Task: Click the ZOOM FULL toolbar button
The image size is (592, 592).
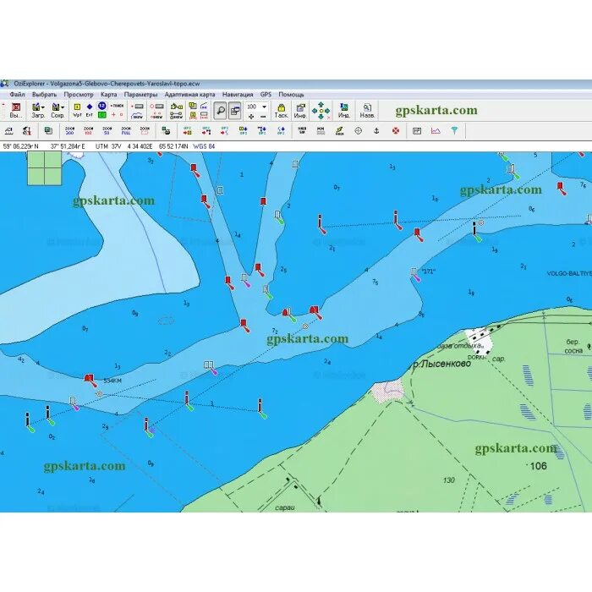Action: 126,130
